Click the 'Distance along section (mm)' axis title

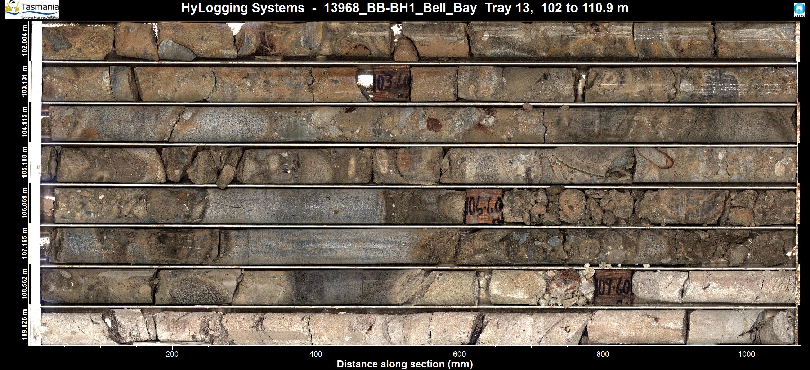coord(404,364)
